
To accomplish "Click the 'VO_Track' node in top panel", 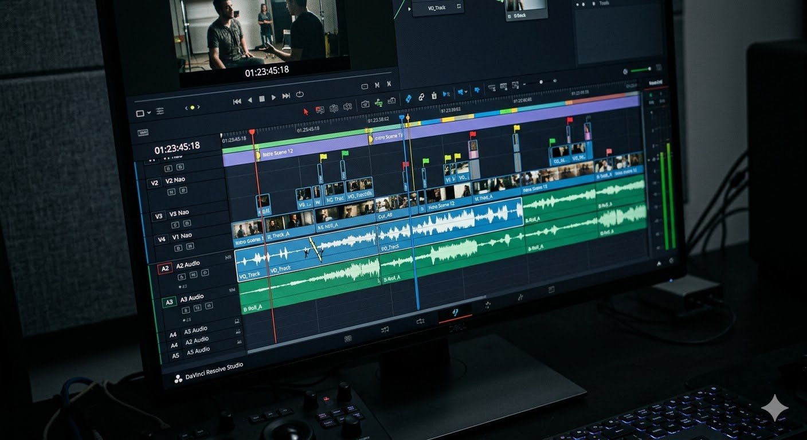I will pos(438,7).
